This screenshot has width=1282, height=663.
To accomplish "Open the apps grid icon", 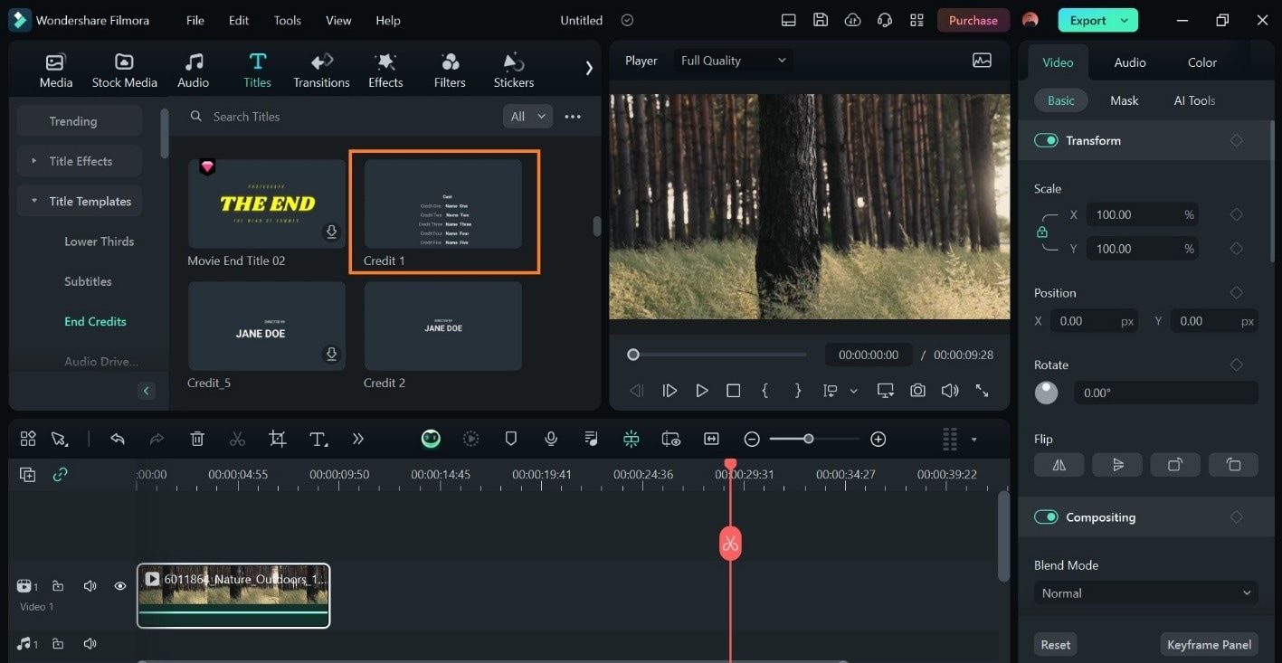I will point(916,20).
